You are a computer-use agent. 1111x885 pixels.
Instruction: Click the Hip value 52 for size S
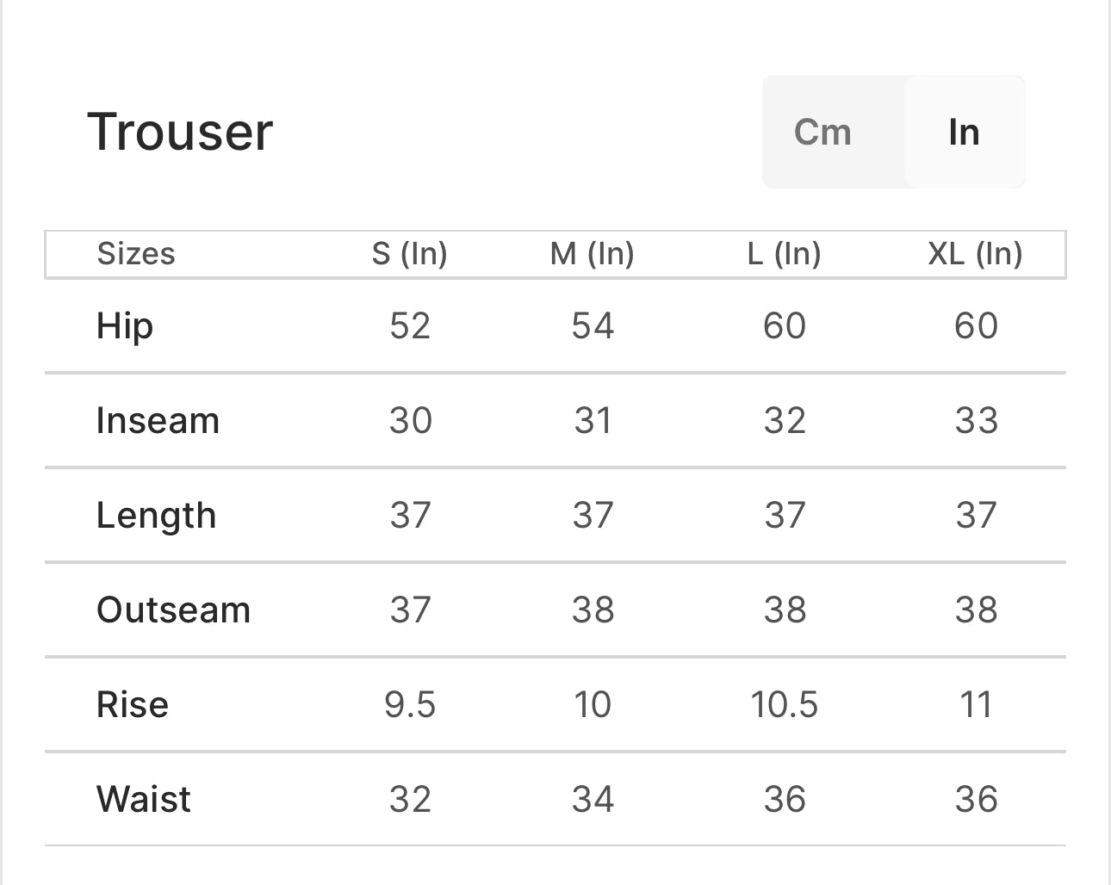point(410,326)
